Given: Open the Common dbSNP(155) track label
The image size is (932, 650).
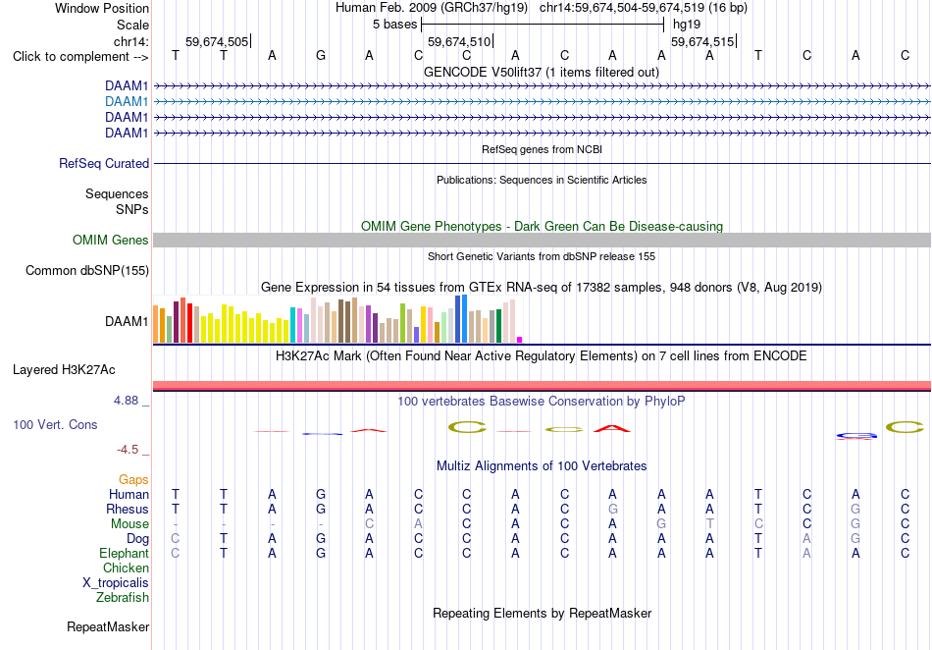Looking at the screenshot, I should (87, 271).
